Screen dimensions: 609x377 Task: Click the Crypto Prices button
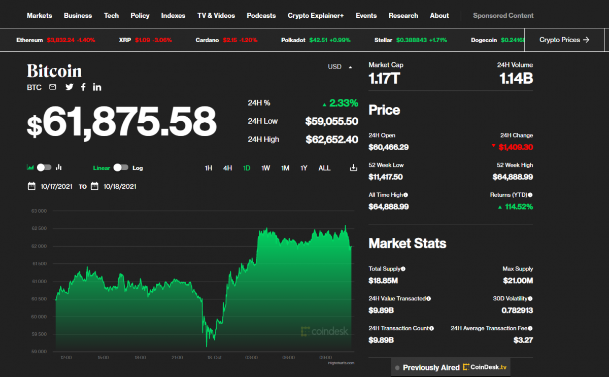pos(564,40)
